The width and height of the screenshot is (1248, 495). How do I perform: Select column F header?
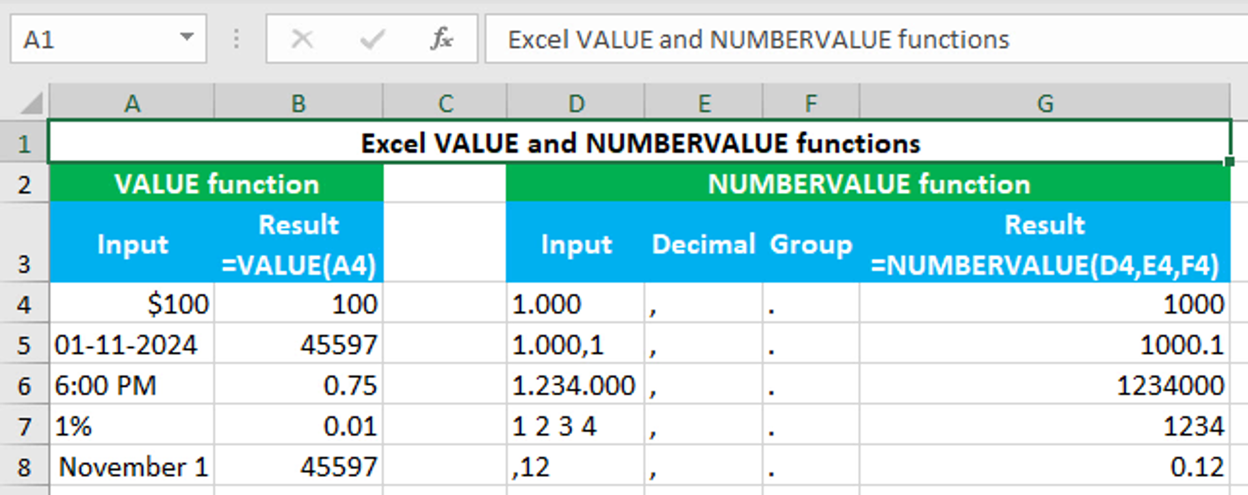coord(811,103)
